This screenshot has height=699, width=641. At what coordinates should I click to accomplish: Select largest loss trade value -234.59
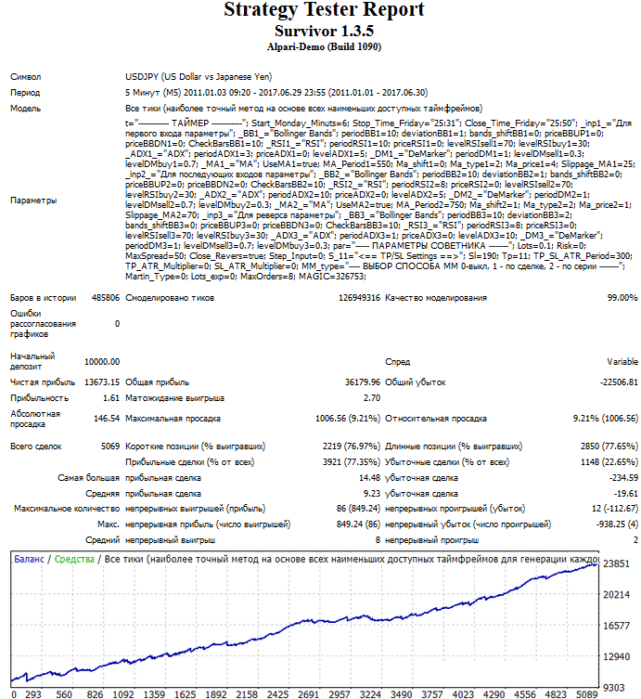click(623, 478)
